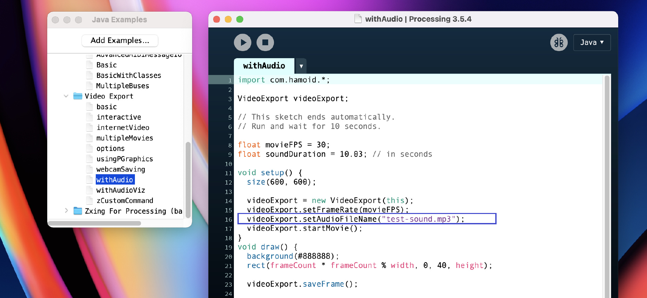The image size is (647, 298).
Task: Click file icon beside webcamSaving
Action: point(90,169)
